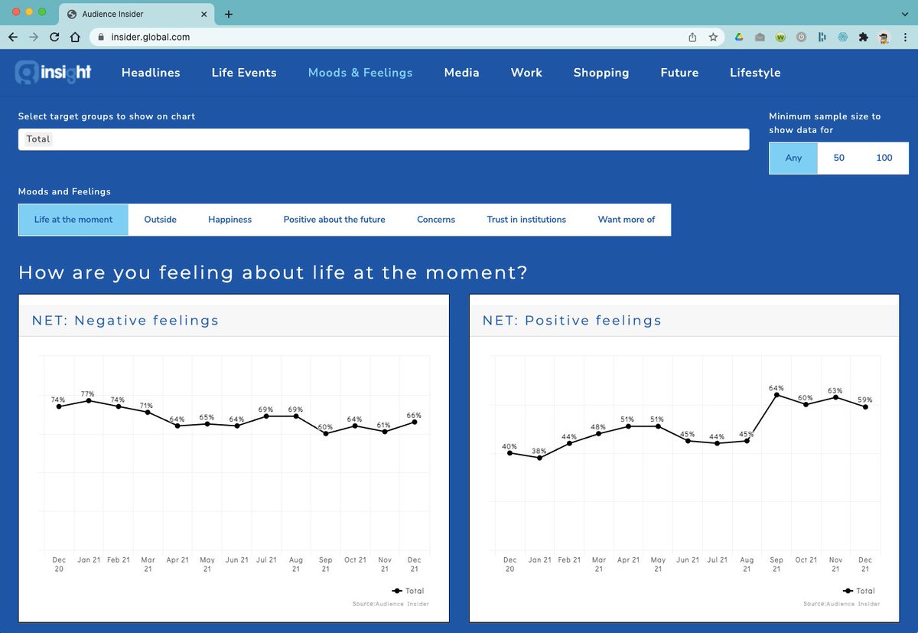
Task: Open the browser home page icon
Action: [75, 37]
